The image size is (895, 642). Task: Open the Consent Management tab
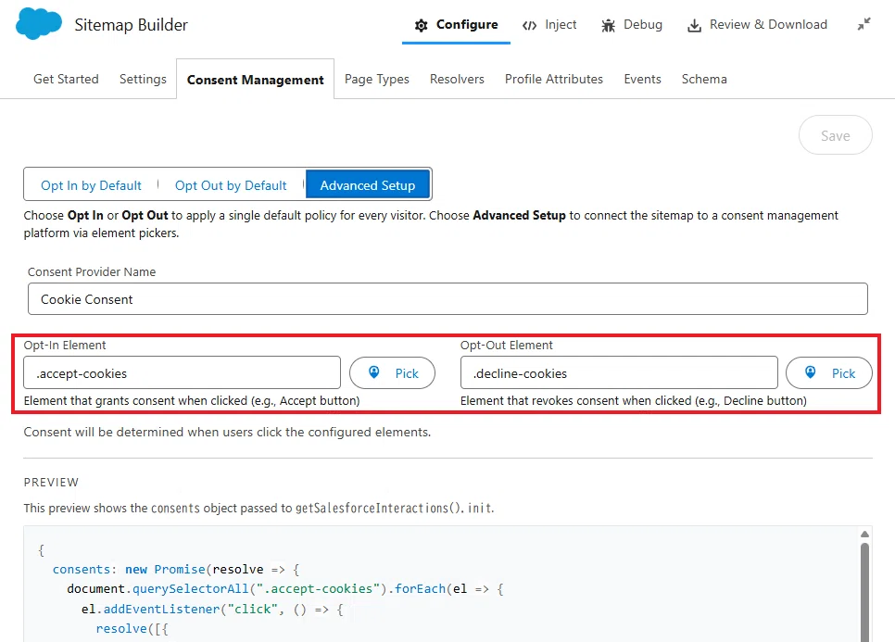pos(255,80)
